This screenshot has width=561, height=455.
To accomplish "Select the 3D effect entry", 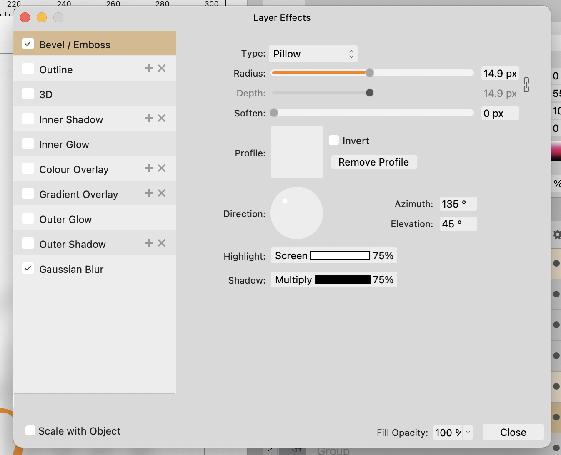I will click(x=46, y=95).
